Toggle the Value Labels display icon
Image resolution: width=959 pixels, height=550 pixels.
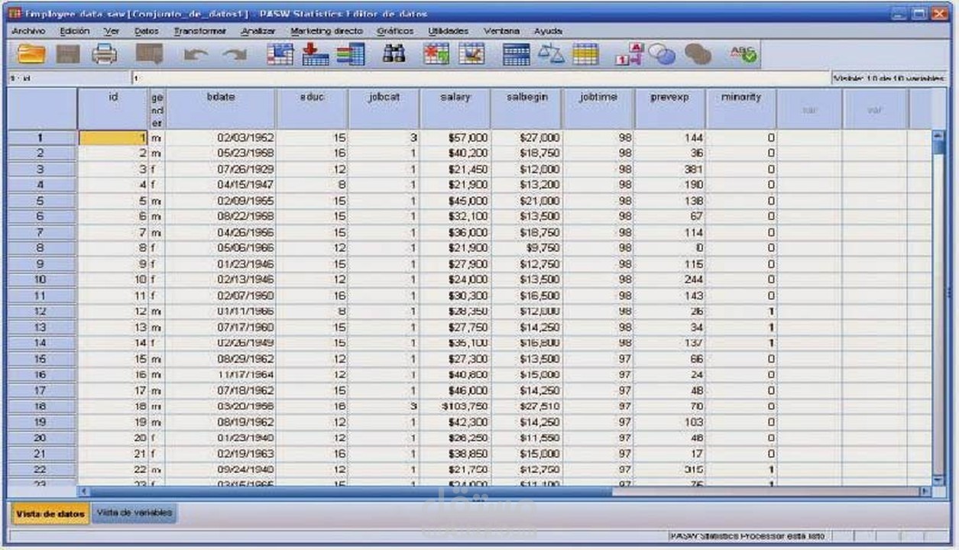coord(630,53)
